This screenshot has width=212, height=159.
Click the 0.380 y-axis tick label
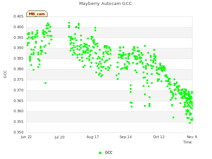click(19, 69)
